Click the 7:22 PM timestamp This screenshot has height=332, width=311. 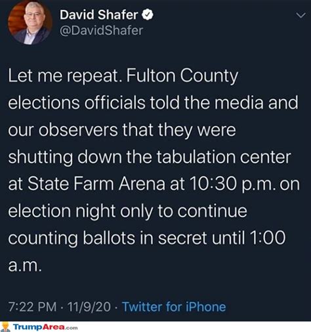32,306
